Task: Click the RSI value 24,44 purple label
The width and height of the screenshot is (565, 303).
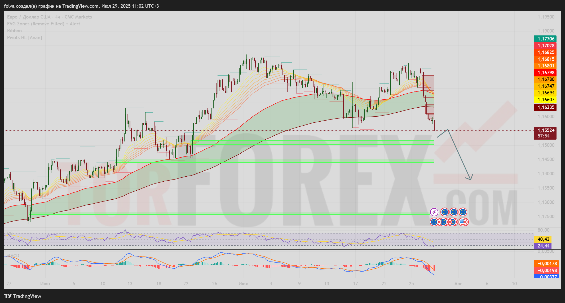Action: pos(543,246)
